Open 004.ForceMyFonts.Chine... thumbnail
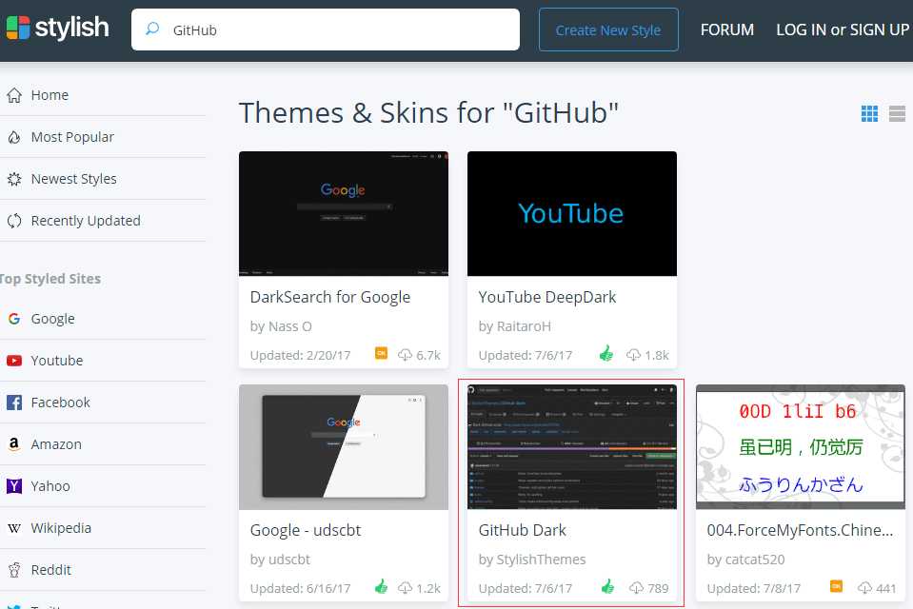 [800, 447]
